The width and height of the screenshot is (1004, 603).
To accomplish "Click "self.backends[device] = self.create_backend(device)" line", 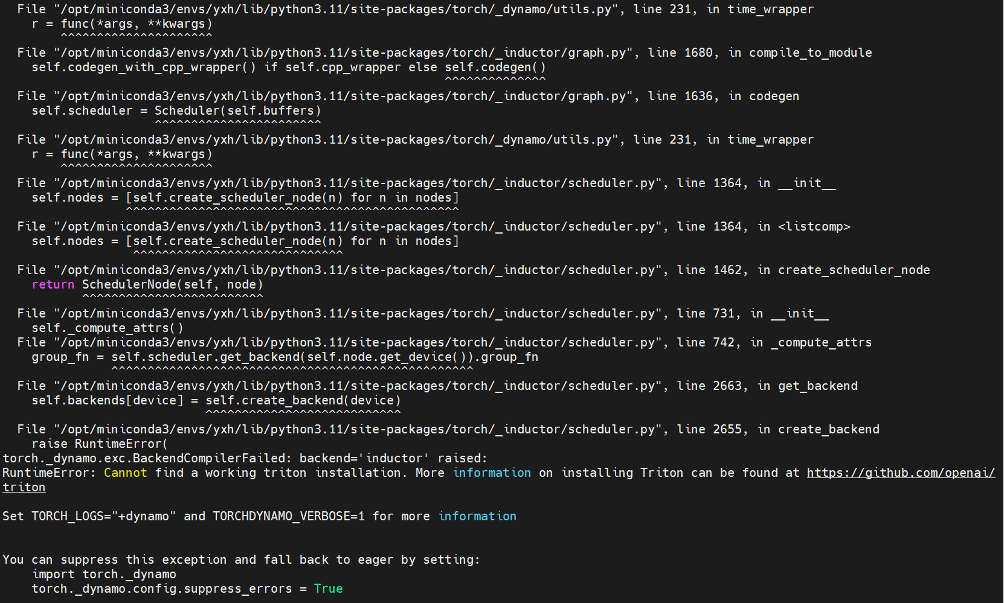I will [x=216, y=400].
